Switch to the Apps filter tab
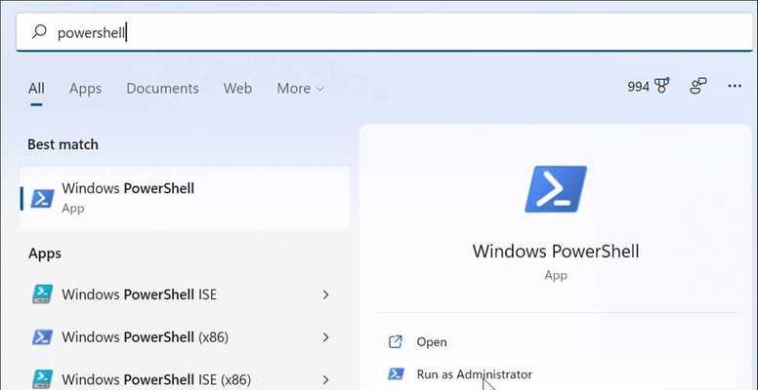This screenshot has width=758, height=390. [86, 89]
